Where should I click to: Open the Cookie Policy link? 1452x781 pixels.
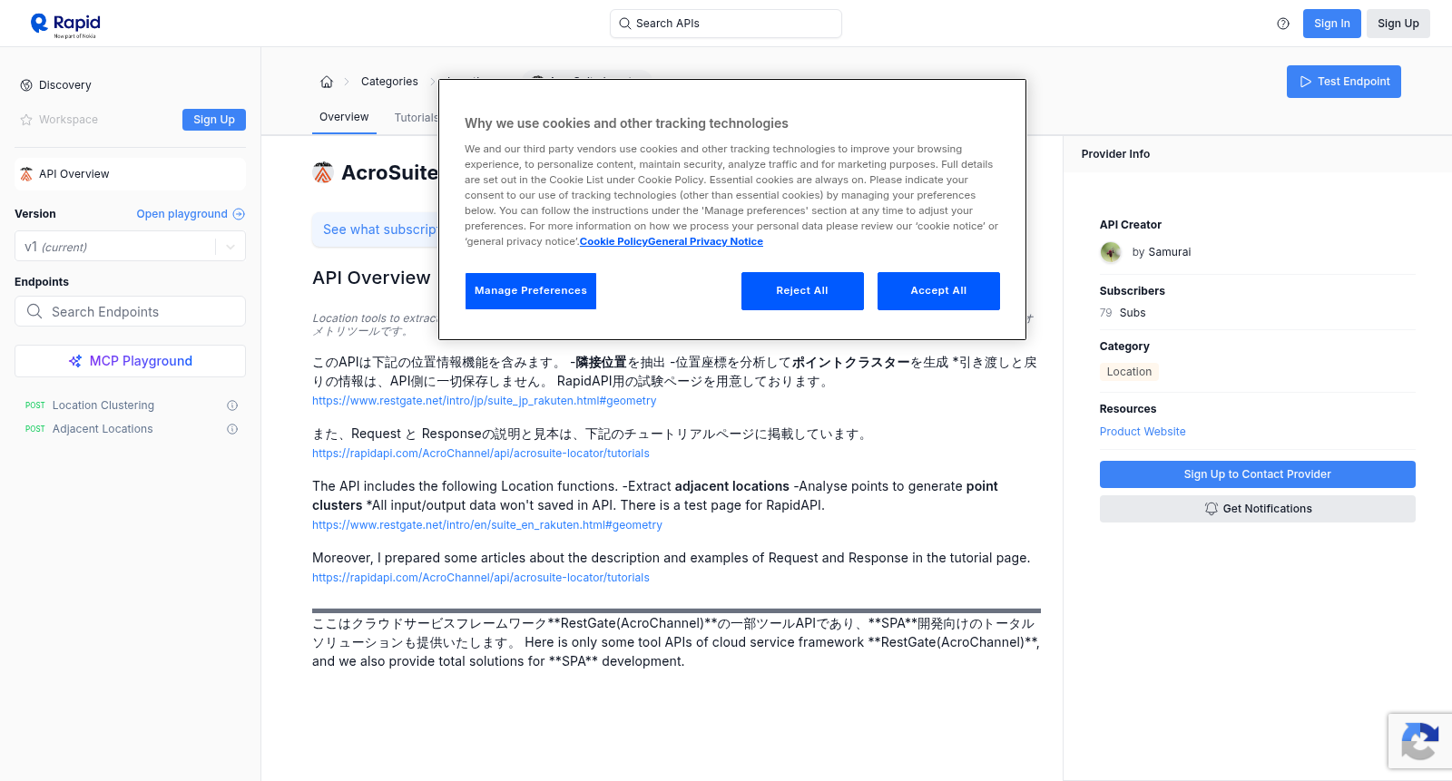[613, 241]
